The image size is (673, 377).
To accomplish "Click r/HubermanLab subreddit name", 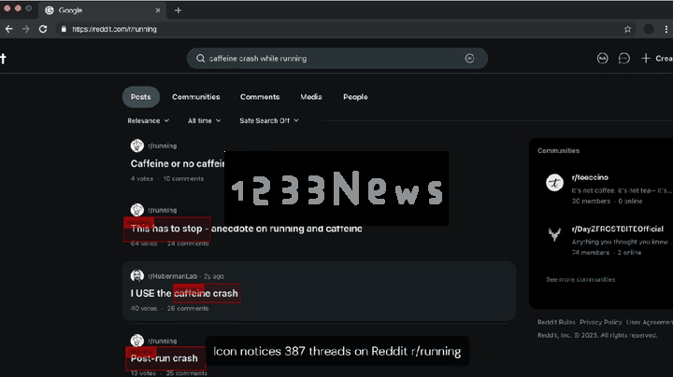I will point(173,276).
